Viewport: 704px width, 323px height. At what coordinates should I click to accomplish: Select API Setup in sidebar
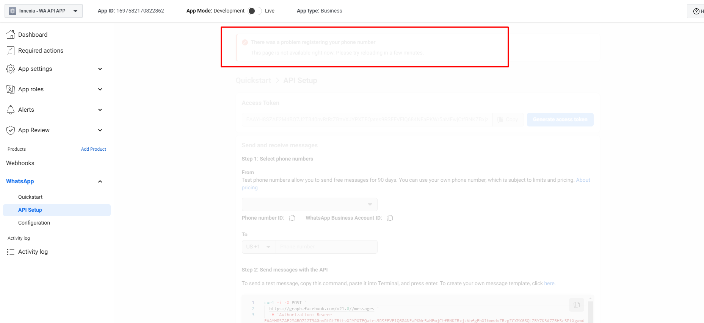click(x=57, y=210)
